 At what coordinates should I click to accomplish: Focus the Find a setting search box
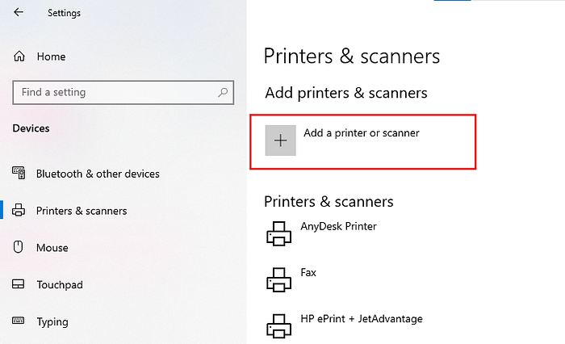click(123, 92)
